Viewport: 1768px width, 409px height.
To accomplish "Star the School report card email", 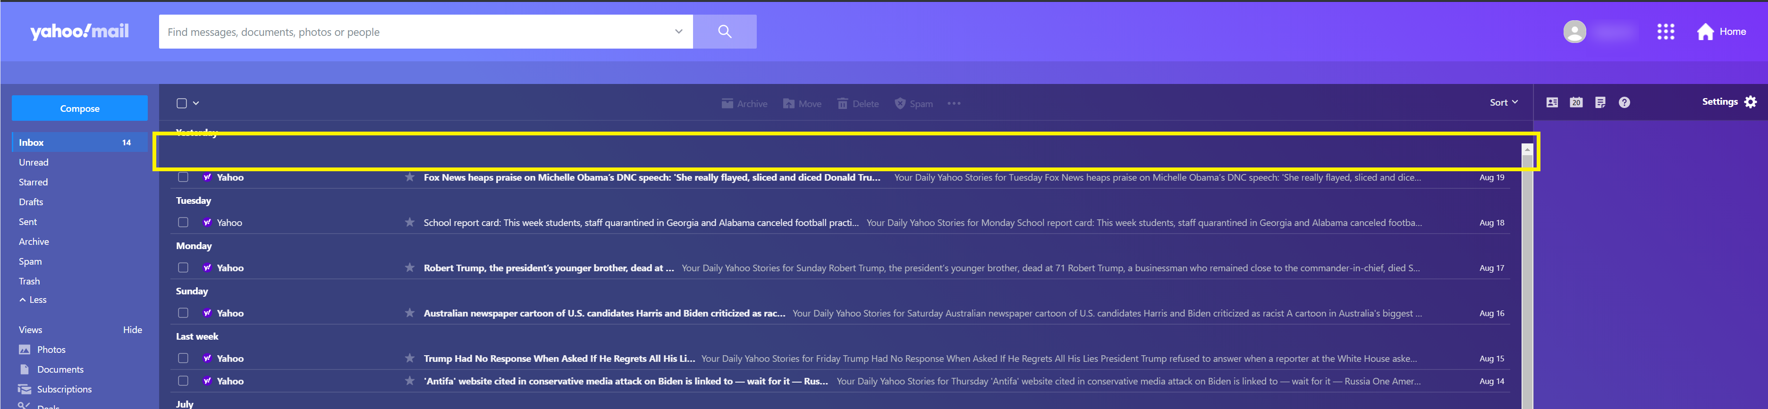I will click(410, 222).
